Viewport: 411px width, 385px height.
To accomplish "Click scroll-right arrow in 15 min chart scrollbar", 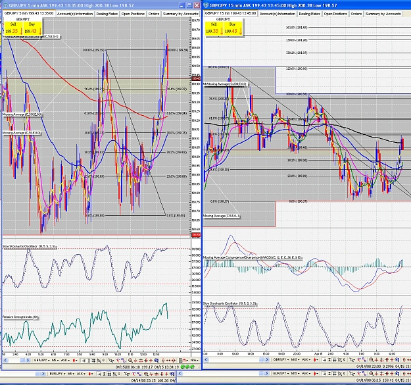I will [x=267, y=359].
